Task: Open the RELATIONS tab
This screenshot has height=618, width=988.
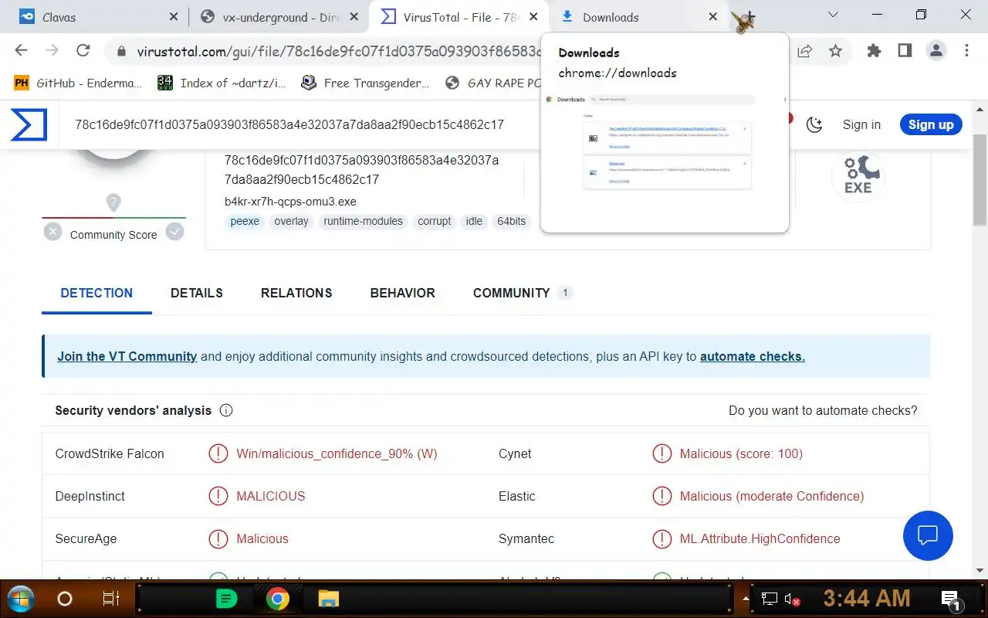Action: (x=296, y=293)
